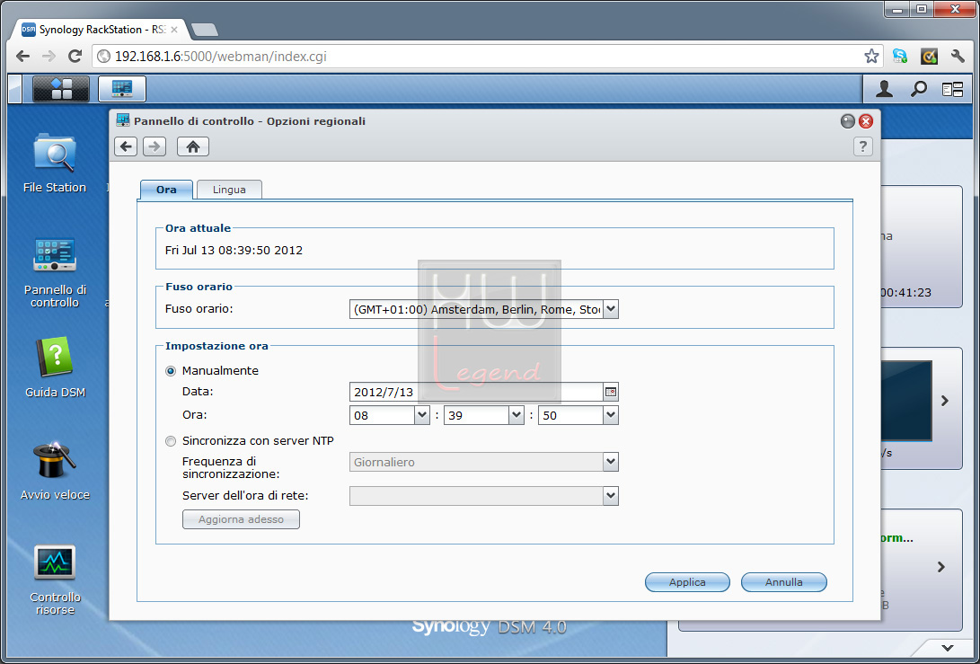Select Sincronizza con server NTP option
This screenshot has height=664, width=980.
tap(171, 441)
